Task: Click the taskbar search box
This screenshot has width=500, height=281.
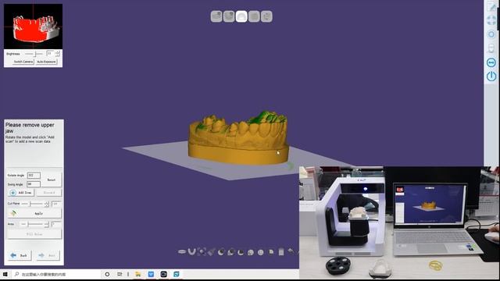Action: pos(55,274)
